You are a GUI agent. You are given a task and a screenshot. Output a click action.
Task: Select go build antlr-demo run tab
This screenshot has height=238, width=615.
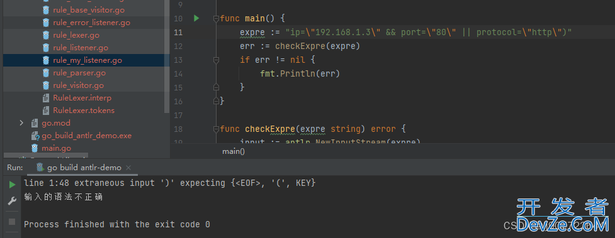click(84, 168)
